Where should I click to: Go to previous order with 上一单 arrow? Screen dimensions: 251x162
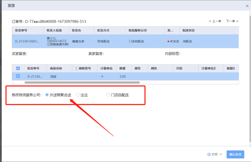209,21
